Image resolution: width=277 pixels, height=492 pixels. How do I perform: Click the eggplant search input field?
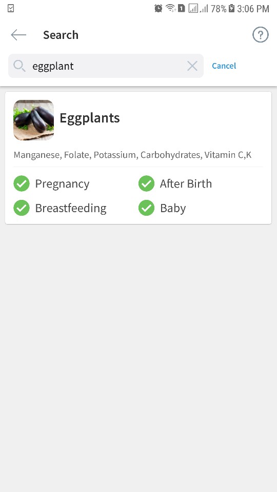tap(106, 66)
